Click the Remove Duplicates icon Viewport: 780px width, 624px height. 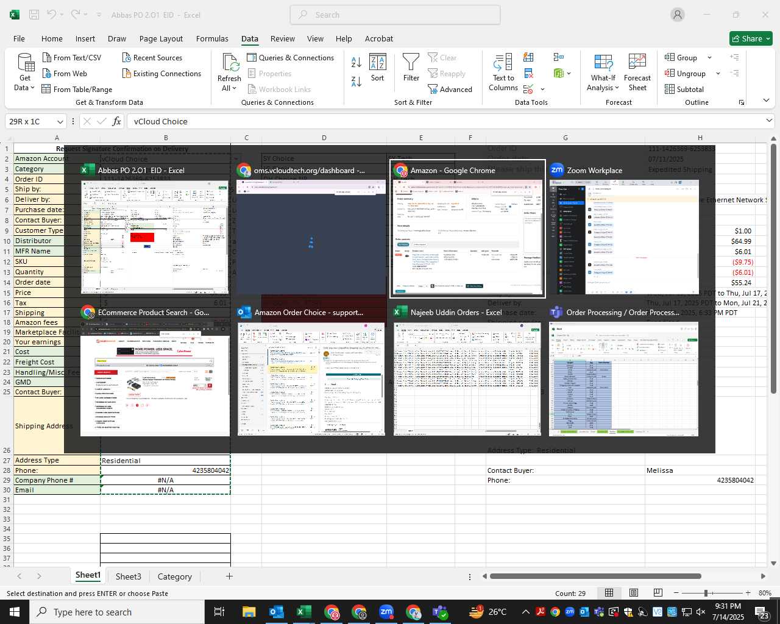click(528, 73)
